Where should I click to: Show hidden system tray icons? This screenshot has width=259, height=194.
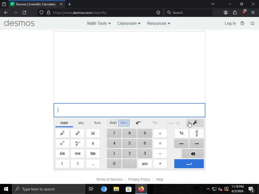click(208, 189)
